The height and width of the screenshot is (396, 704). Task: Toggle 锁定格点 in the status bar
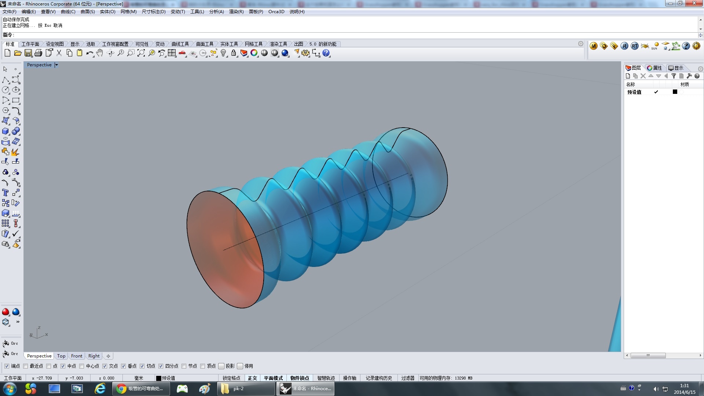pyautogui.click(x=231, y=378)
